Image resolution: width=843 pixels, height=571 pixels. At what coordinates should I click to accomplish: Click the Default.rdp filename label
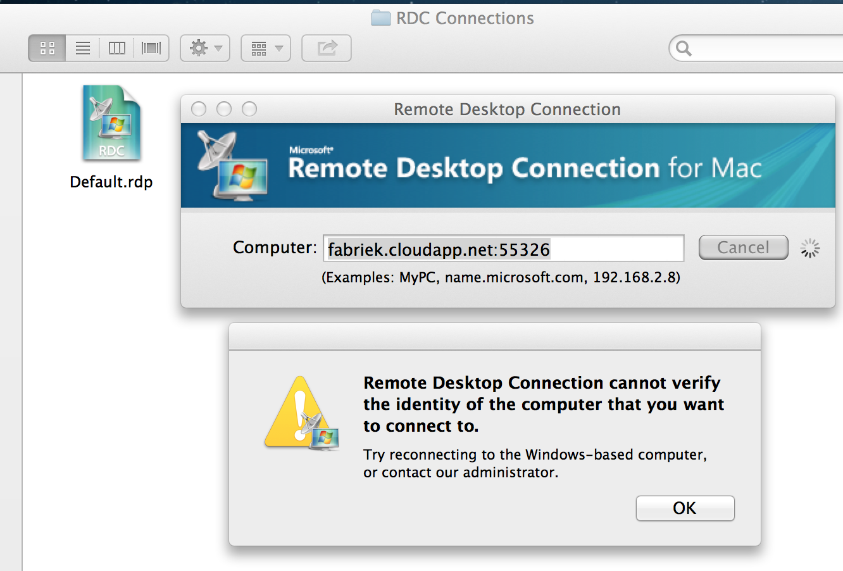[x=111, y=182]
